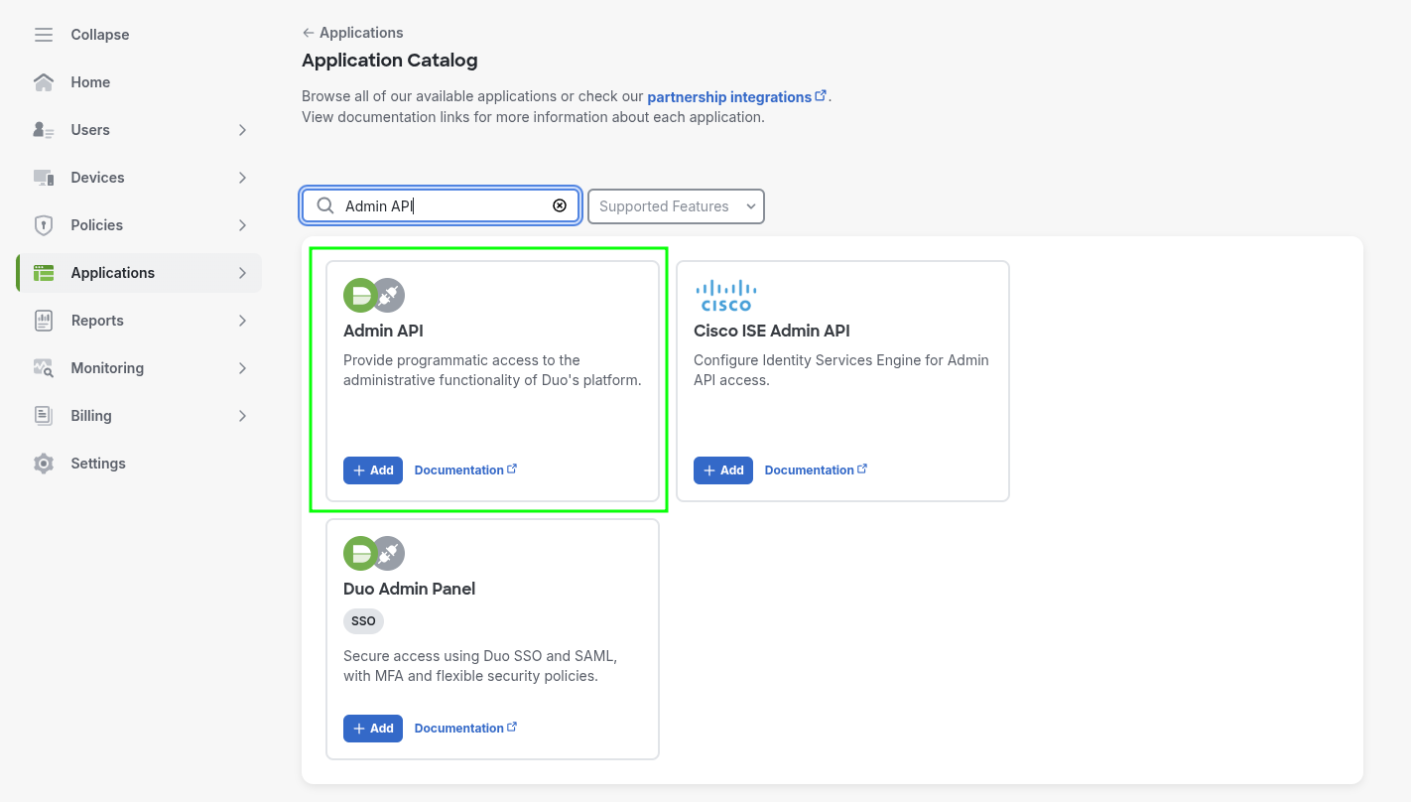Expand the Devices menu chevron
This screenshot has height=802, width=1411.
coord(242,178)
